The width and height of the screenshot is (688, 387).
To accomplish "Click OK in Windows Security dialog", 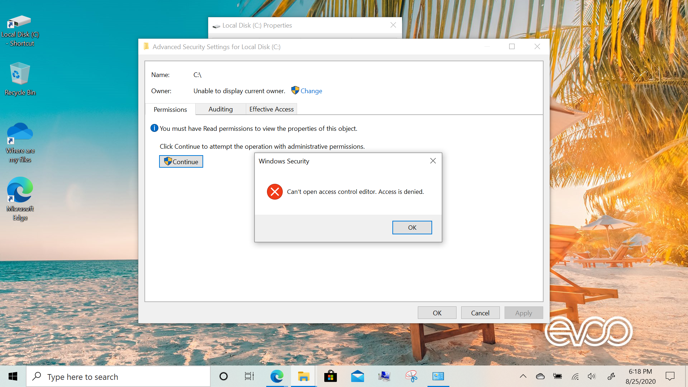I will pos(412,228).
